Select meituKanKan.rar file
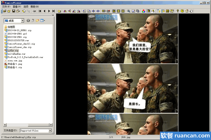The height and width of the screenshot is (140, 211). click(15, 54)
